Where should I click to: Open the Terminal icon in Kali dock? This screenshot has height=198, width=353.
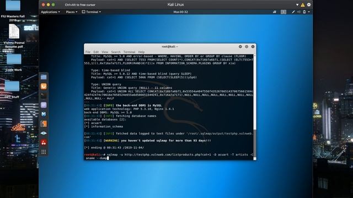tap(44, 96)
